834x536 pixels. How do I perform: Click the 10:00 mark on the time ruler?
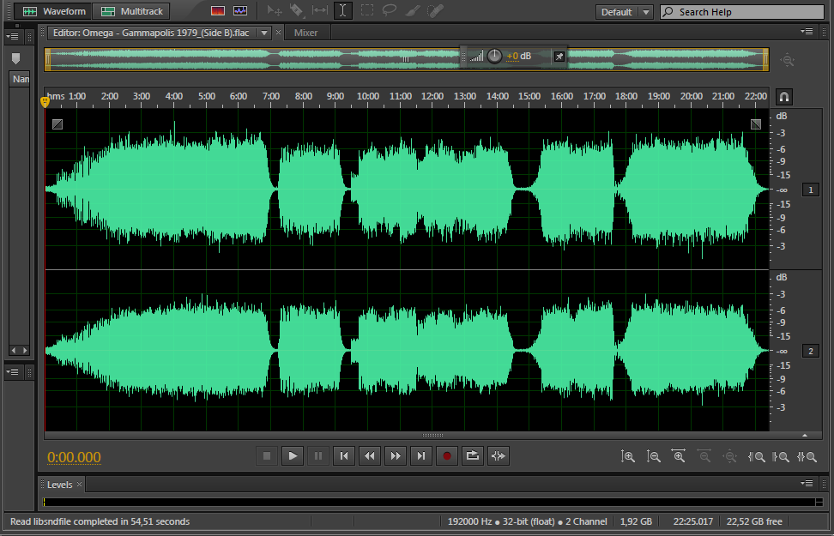click(x=367, y=96)
